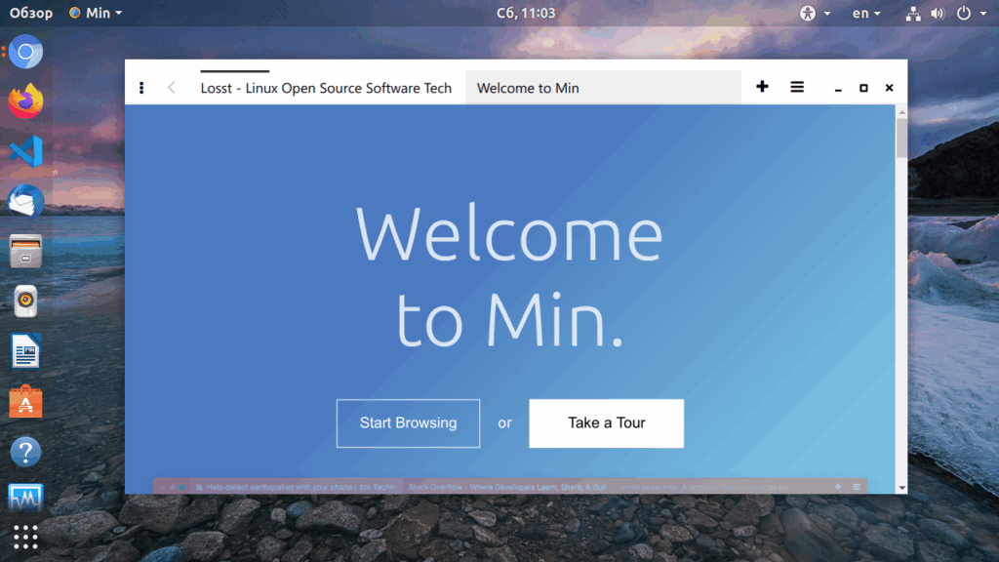Viewport: 999px width, 562px height.
Task: Go back with the arrow button
Action: pos(172,88)
